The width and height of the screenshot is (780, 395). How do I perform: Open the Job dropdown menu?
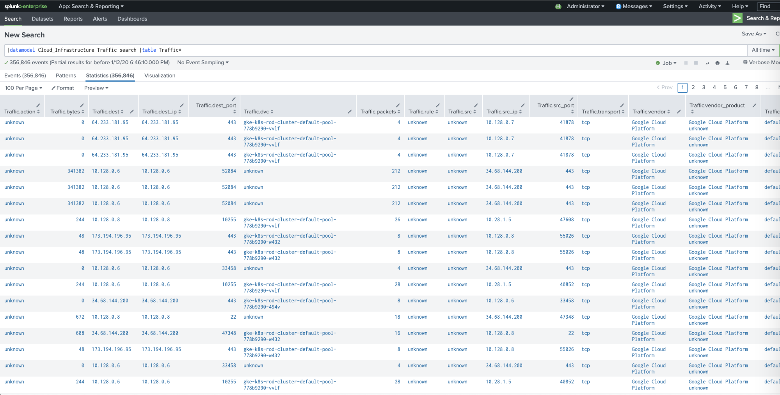point(669,63)
